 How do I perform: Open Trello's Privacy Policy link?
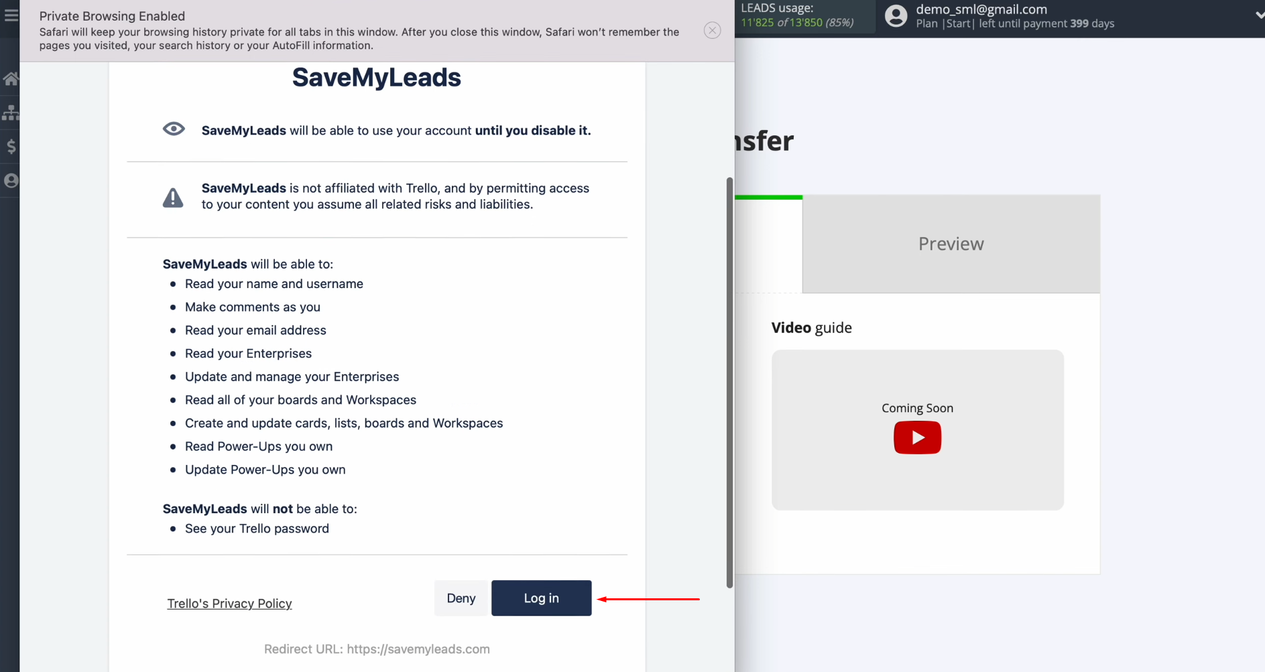click(229, 603)
